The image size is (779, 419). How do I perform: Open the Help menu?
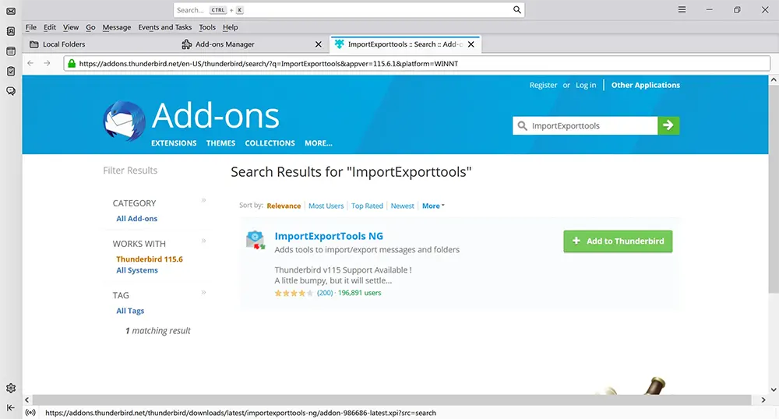click(230, 27)
